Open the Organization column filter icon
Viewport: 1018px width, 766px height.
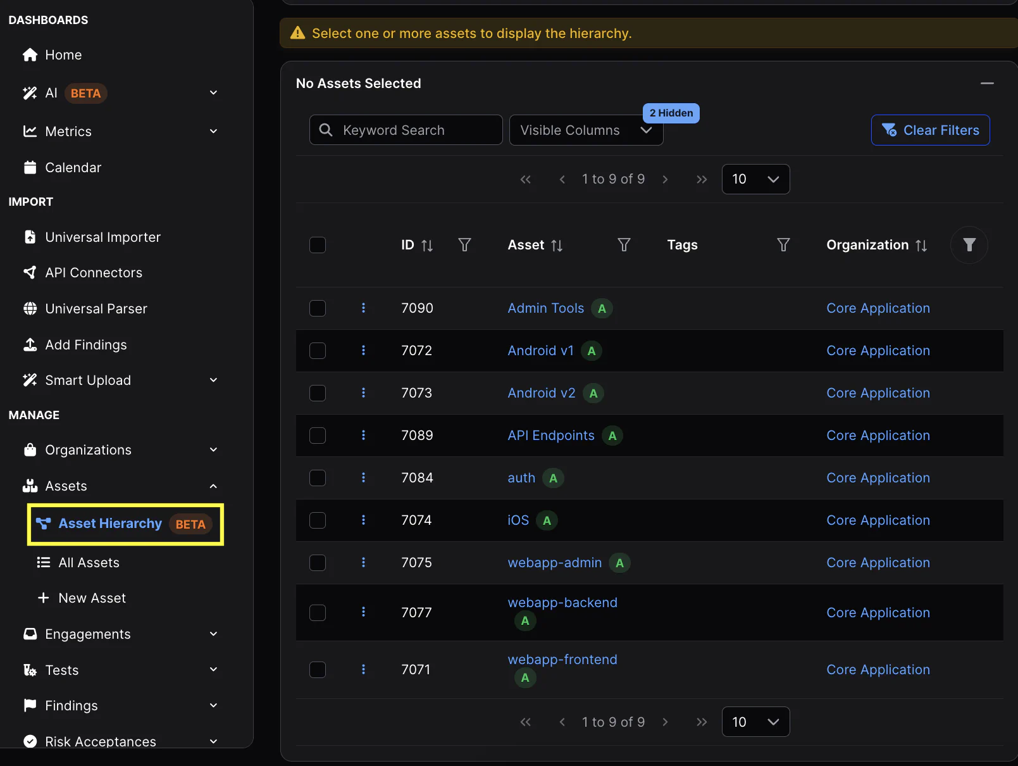click(x=969, y=245)
